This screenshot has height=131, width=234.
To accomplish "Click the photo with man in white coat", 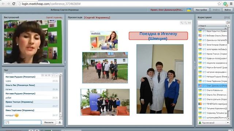I will [x=160, y=79].
